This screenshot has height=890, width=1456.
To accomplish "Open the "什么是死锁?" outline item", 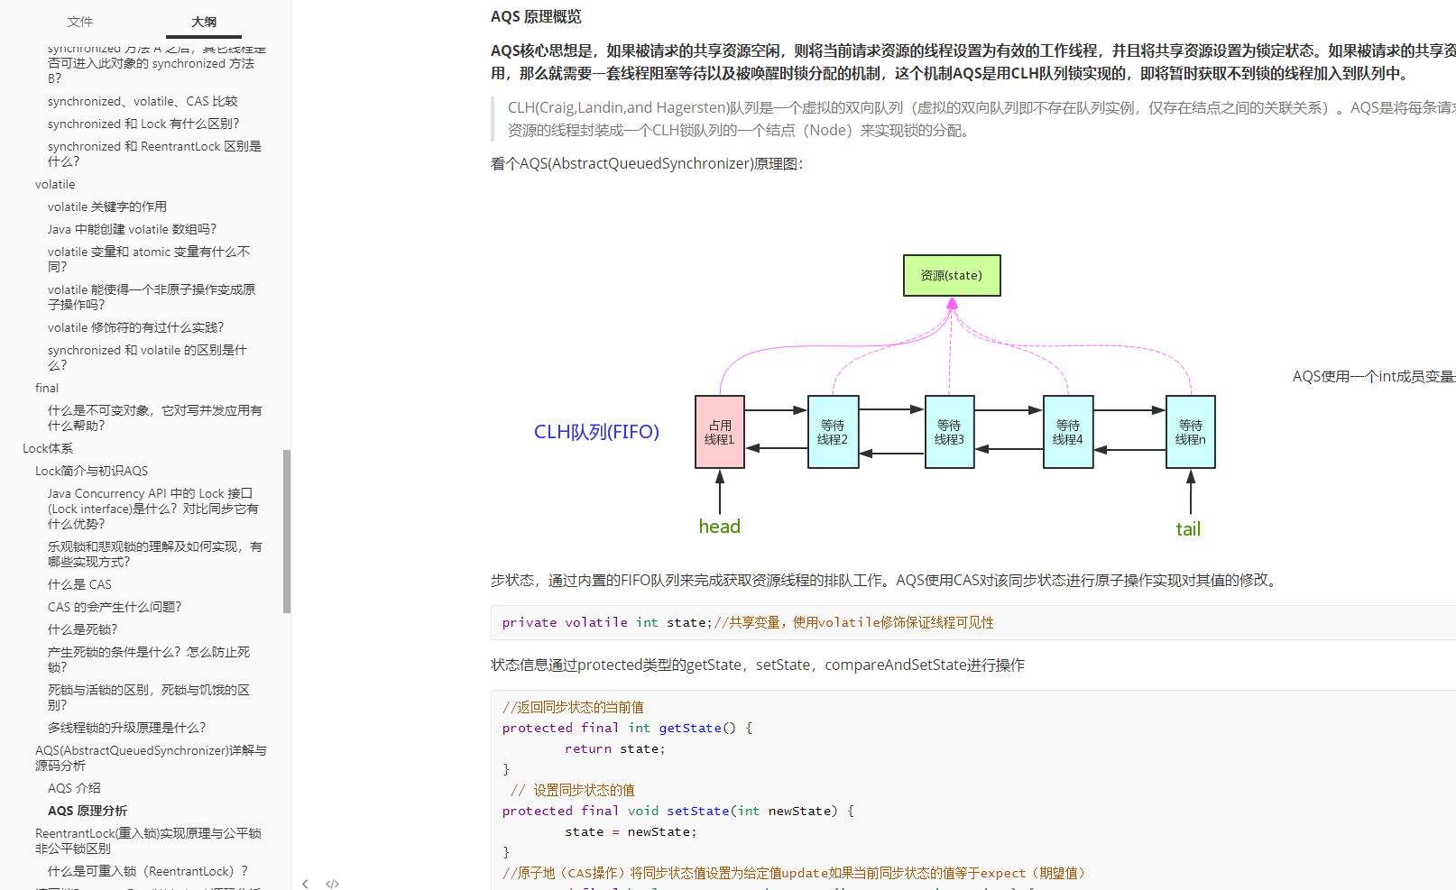I will pyautogui.click(x=81, y=629).
